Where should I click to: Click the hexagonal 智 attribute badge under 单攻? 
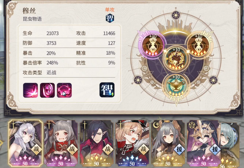[110, 18]
